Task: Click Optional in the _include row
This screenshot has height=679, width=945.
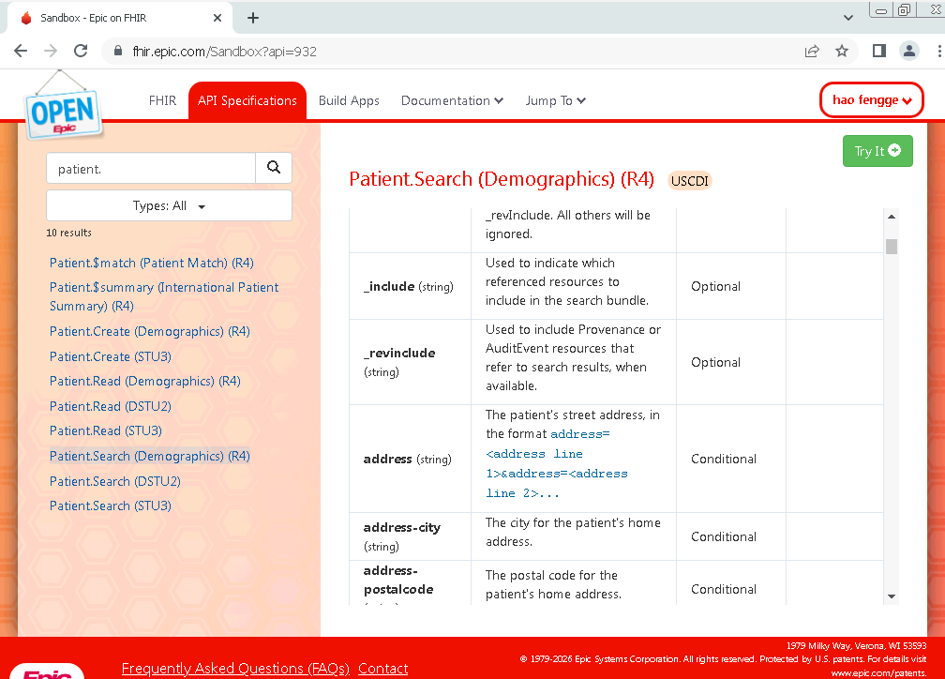Action: 715,286
